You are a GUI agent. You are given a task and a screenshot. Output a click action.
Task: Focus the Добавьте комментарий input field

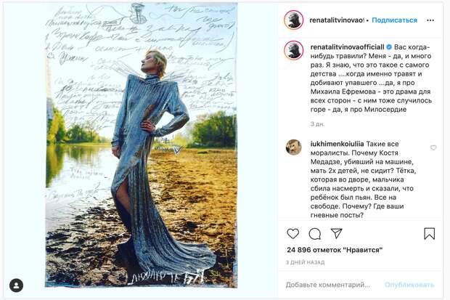tap(328, 285)
